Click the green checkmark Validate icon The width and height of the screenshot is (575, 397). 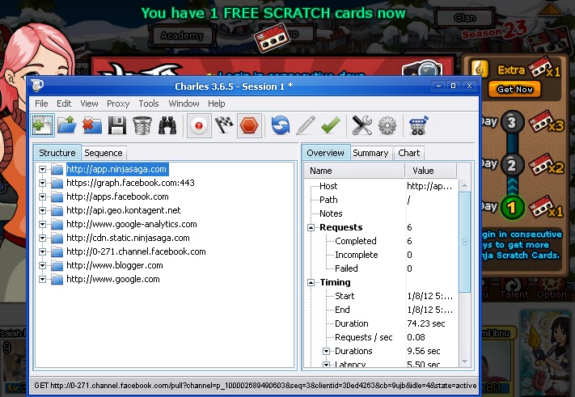(331, 125)
